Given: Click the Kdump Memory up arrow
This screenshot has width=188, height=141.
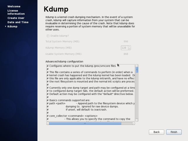Looking at the screenshot, I should coord(130,46).
